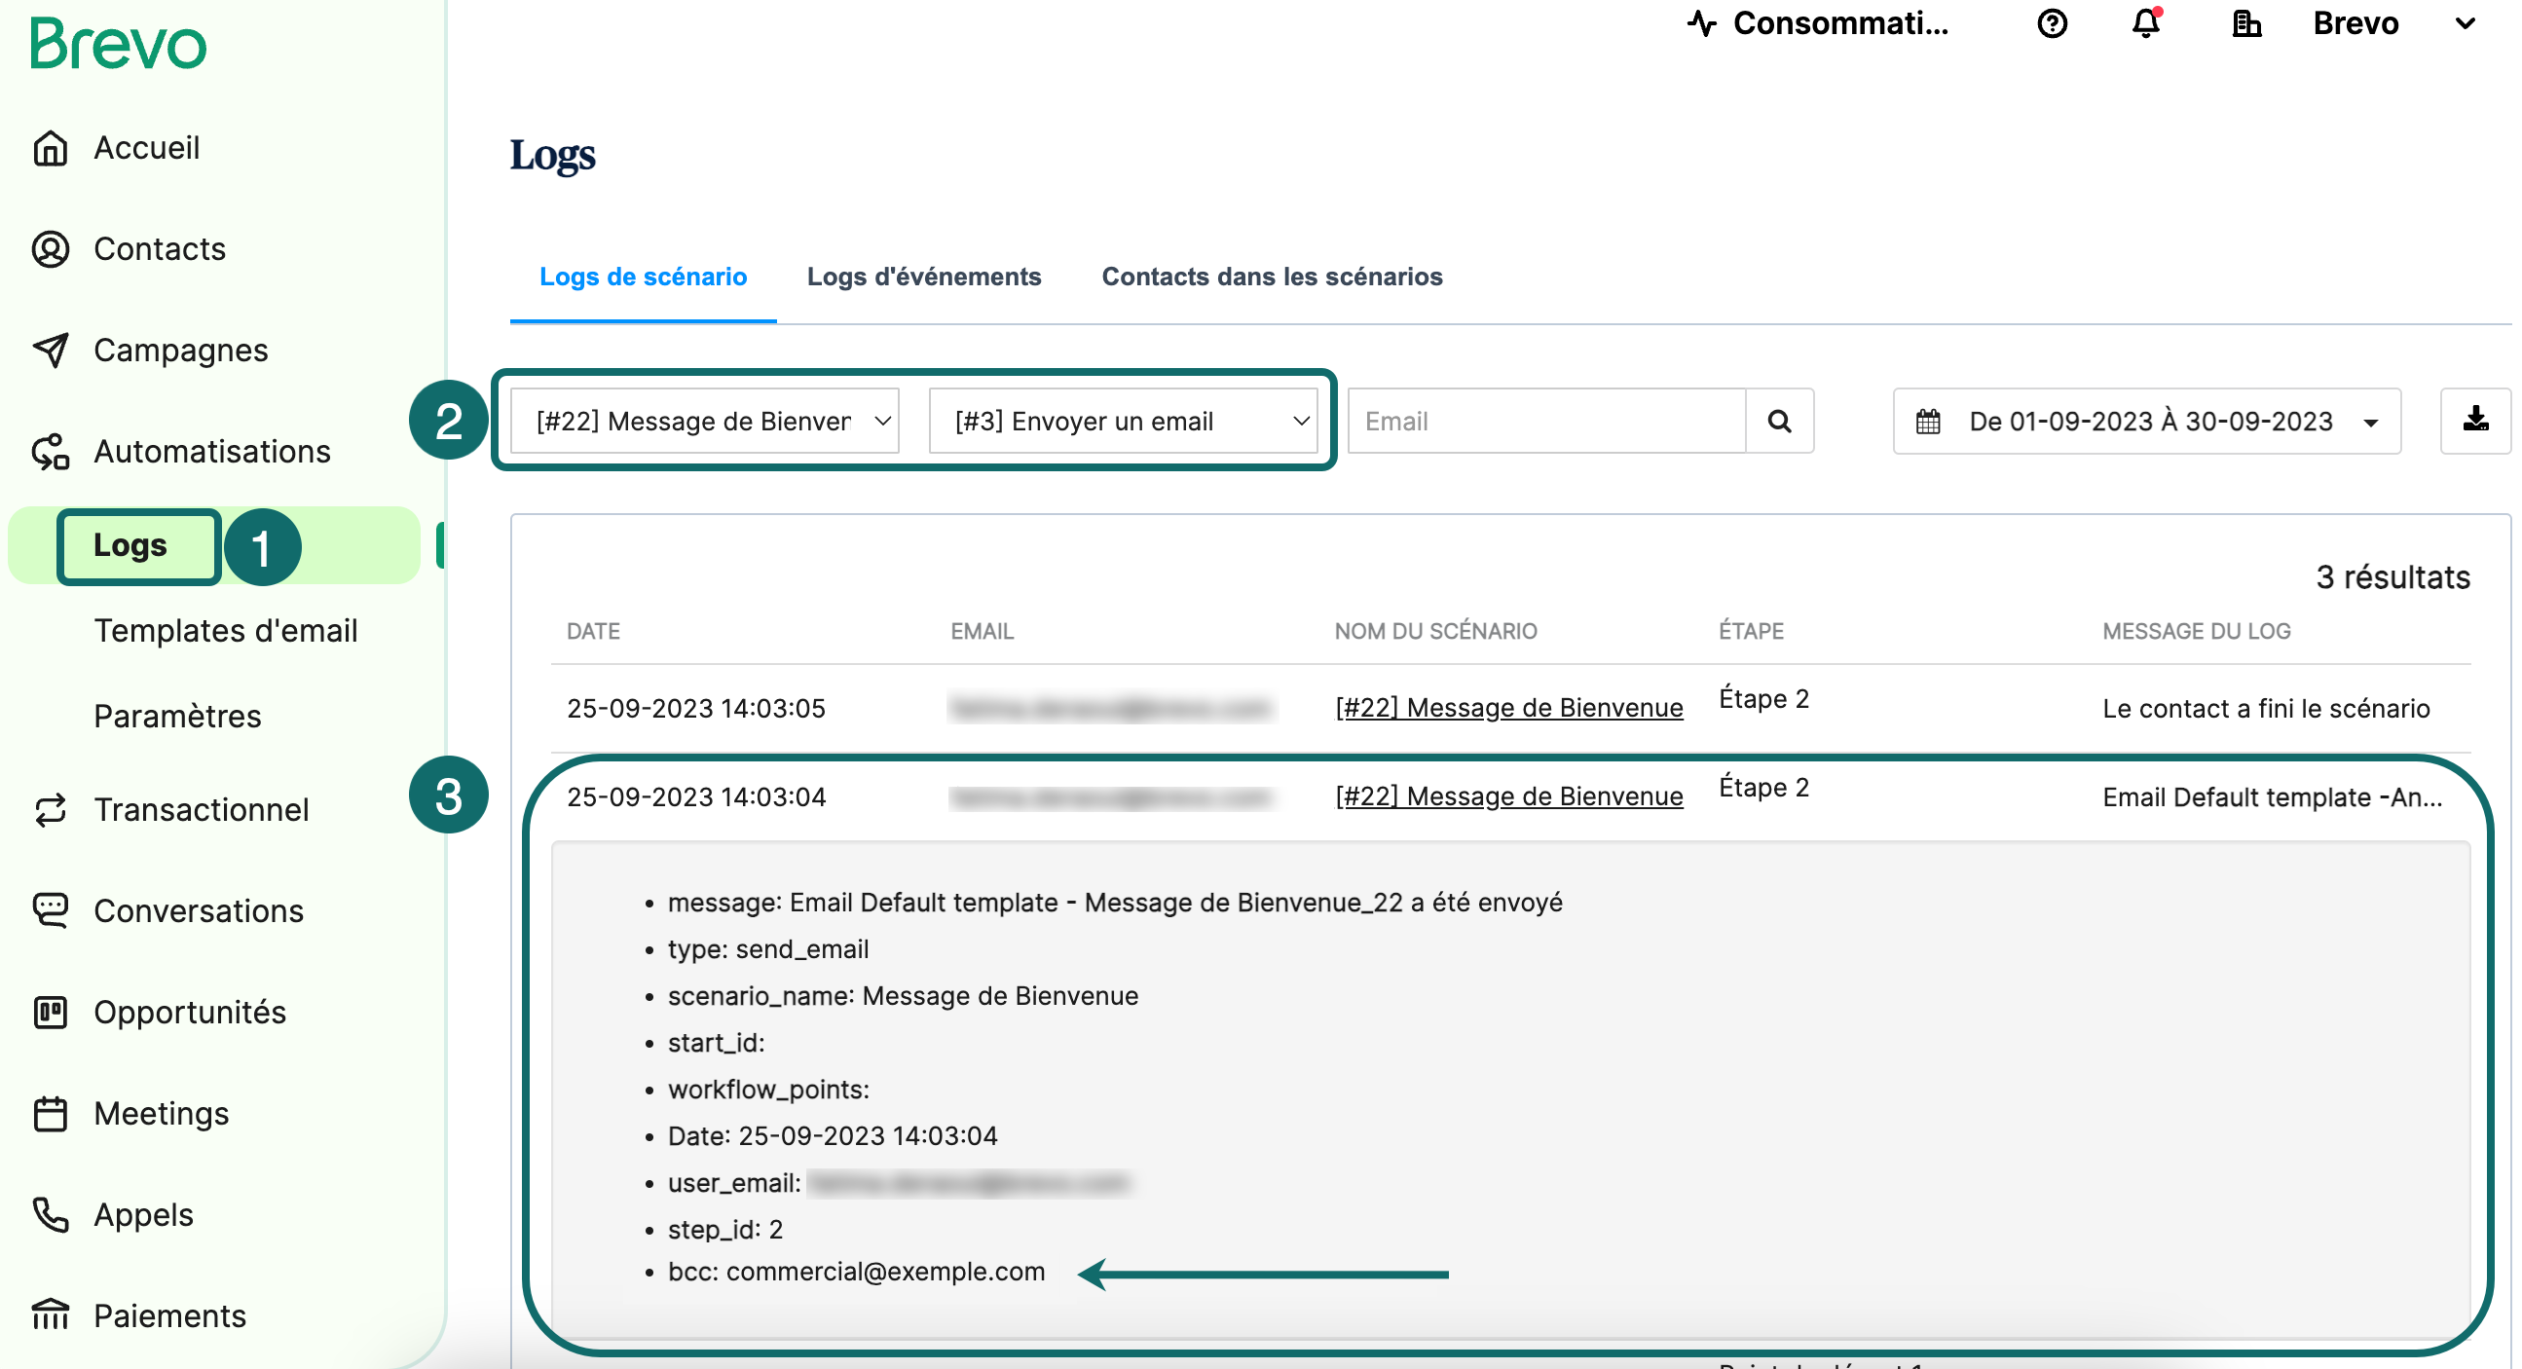2522x1369 pixels.
Task: Open the Accueil home icon
Action: 51,148
